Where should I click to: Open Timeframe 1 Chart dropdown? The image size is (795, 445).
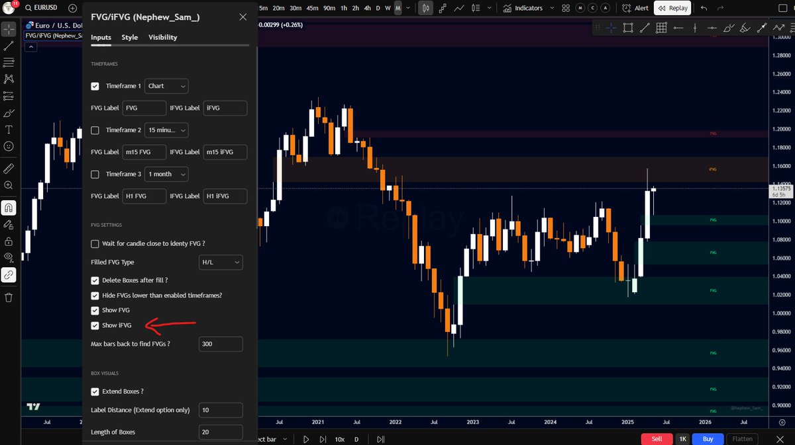(166, 86)
